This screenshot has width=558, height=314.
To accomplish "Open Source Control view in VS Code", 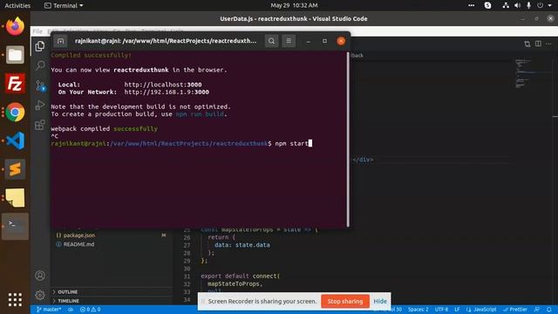I will [x=40, y=85].
